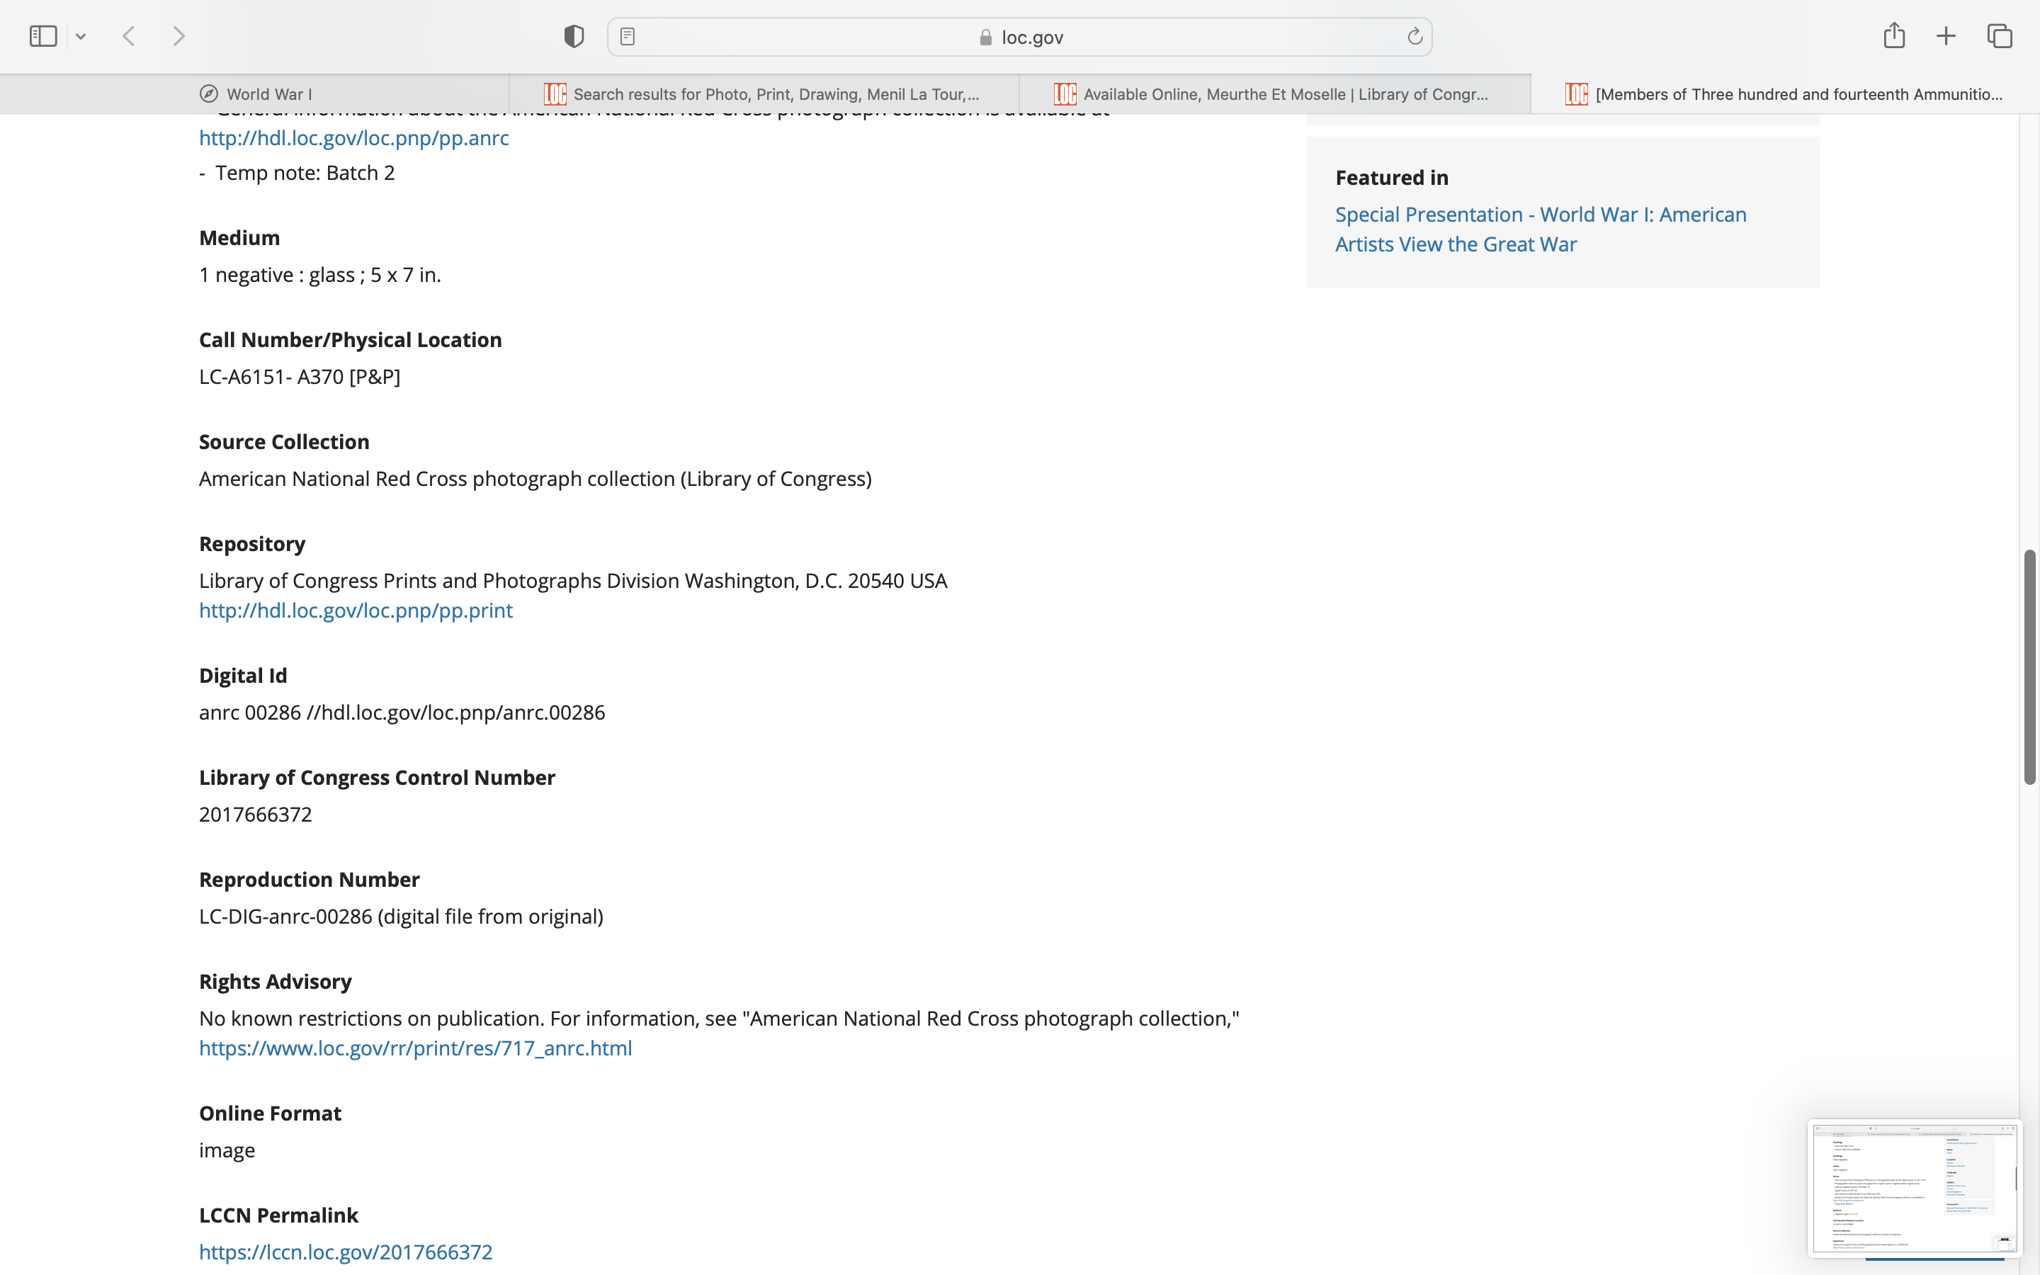Open the Share menu icon
2040x1275 pixels.
coord(1894,36)
